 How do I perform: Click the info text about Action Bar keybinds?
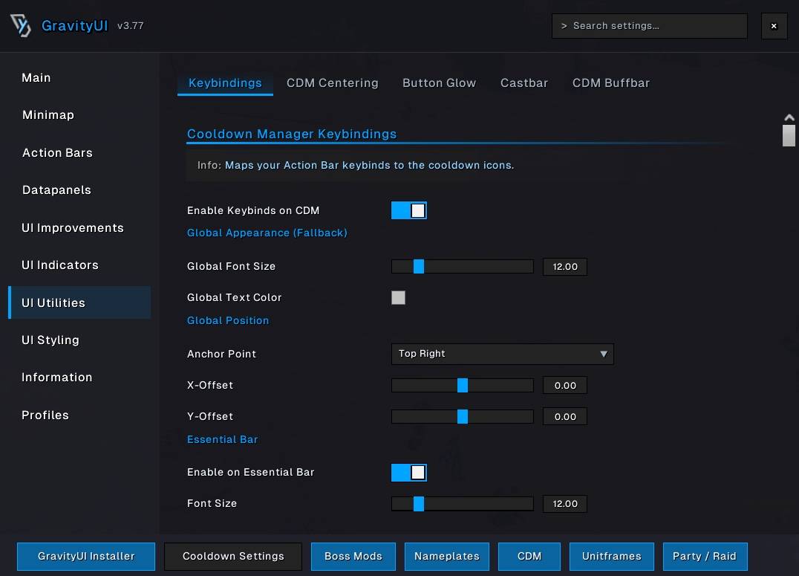coord(370,165)
